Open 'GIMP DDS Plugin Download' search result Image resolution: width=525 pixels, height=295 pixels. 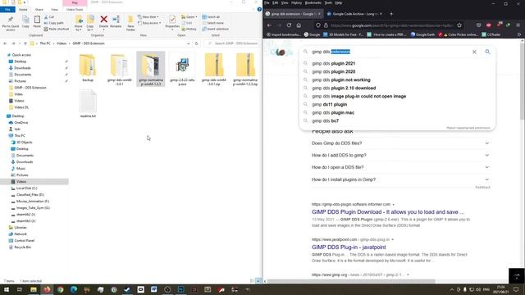click(x=388, y=212)
